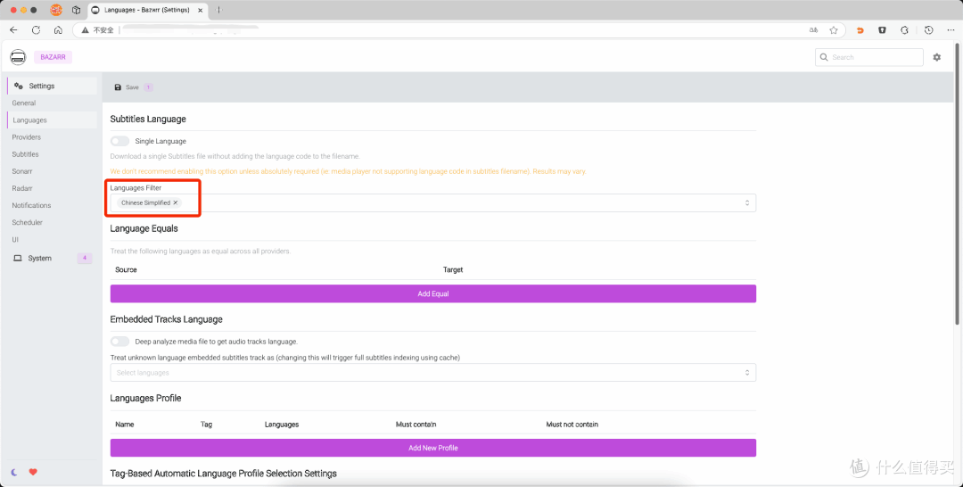
Task: Enable the Single Language toggle
Action: point(119,141)
